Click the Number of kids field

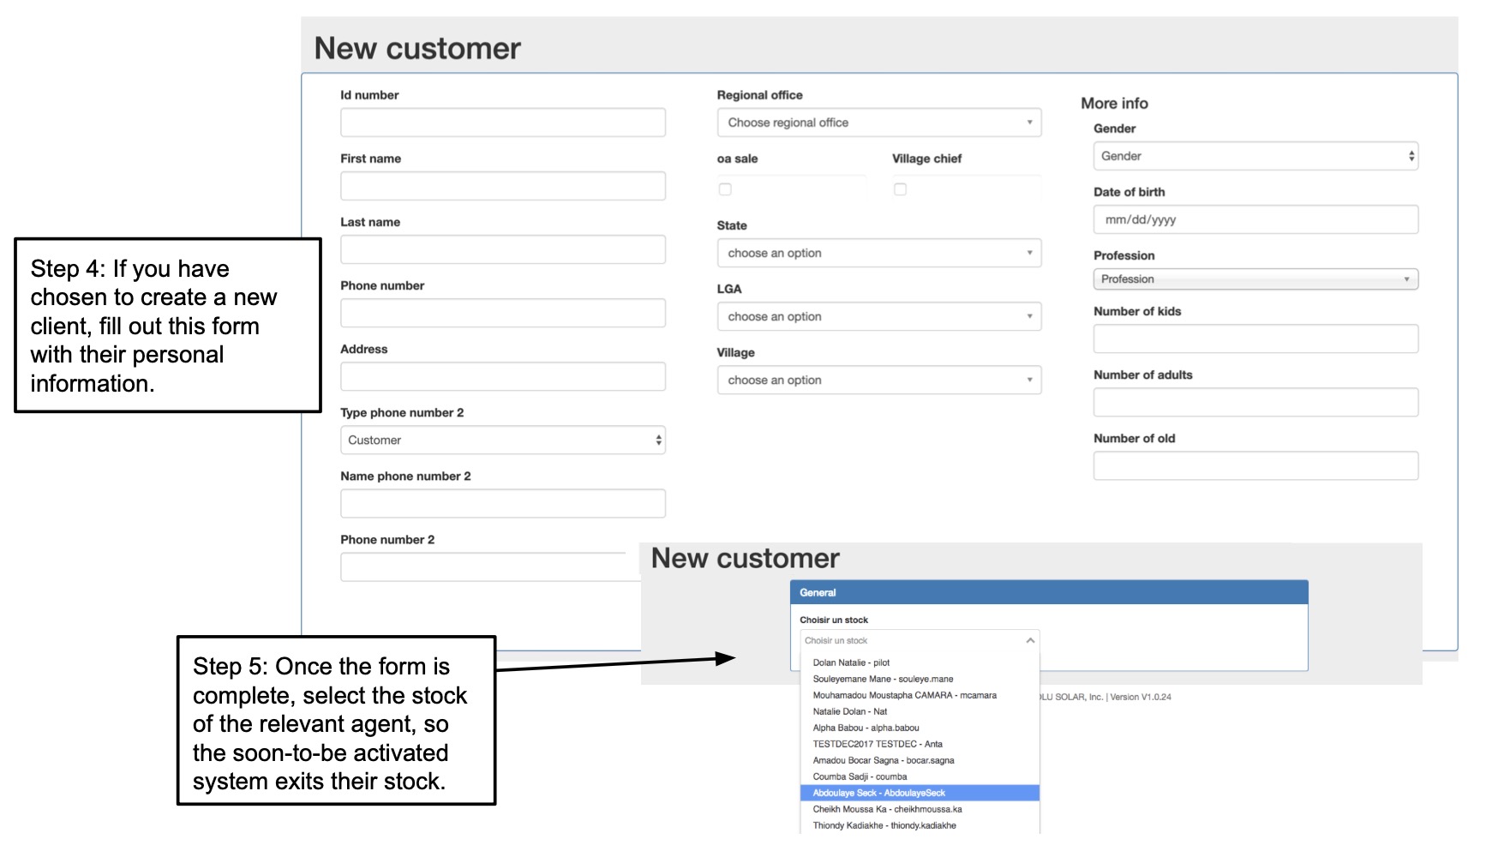1255,339
